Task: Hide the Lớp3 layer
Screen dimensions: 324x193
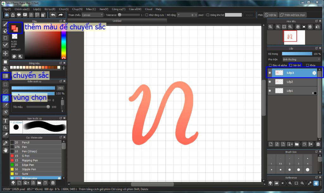Action: click(x=270, y=73)
